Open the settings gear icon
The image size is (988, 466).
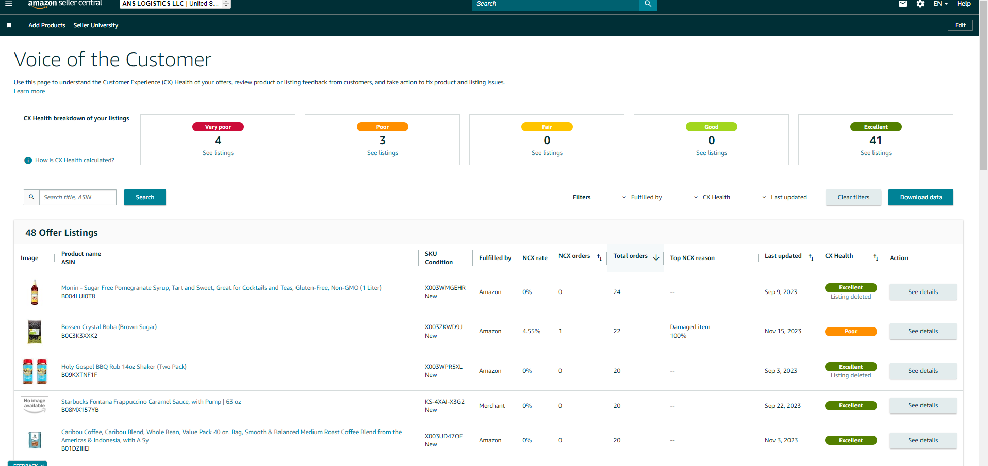coord(920,4)
